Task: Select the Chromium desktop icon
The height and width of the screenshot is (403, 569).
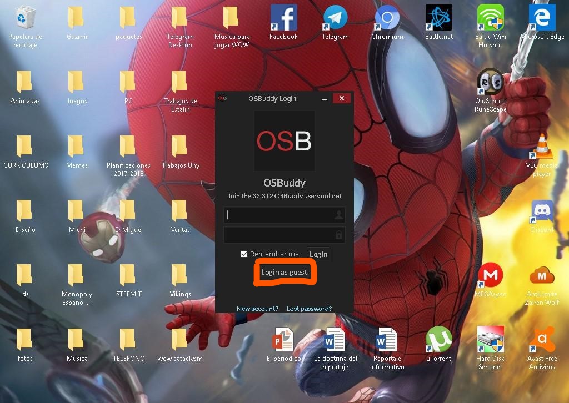Action: point(387,22)
